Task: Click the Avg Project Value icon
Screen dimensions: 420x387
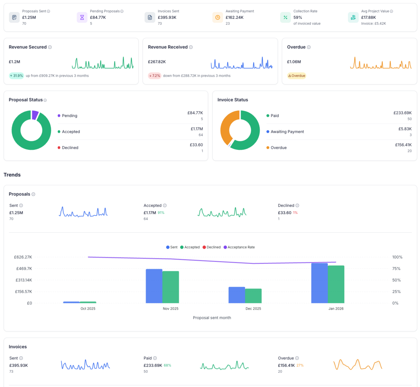Action: pyautogui.click(x=353, y=17)
